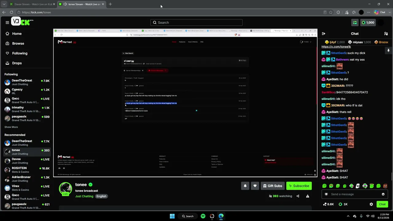Open the taskbar clock and date

tap(384, 216)
